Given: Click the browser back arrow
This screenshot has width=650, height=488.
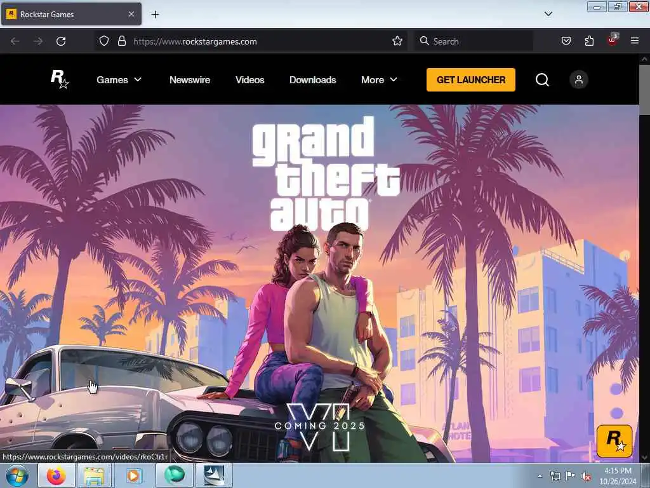Looking at the screenshot, I should 15,41.
